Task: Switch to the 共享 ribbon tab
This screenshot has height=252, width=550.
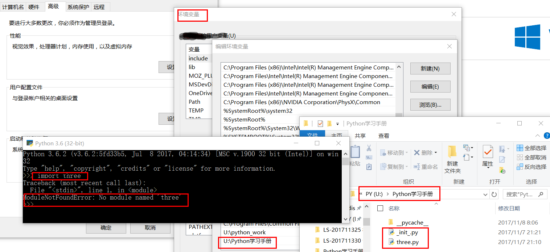Action: pos(360,136)
